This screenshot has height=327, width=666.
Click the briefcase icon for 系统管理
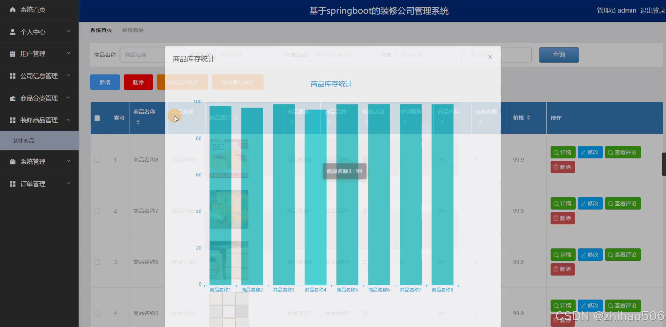click(x=12, y=162)
